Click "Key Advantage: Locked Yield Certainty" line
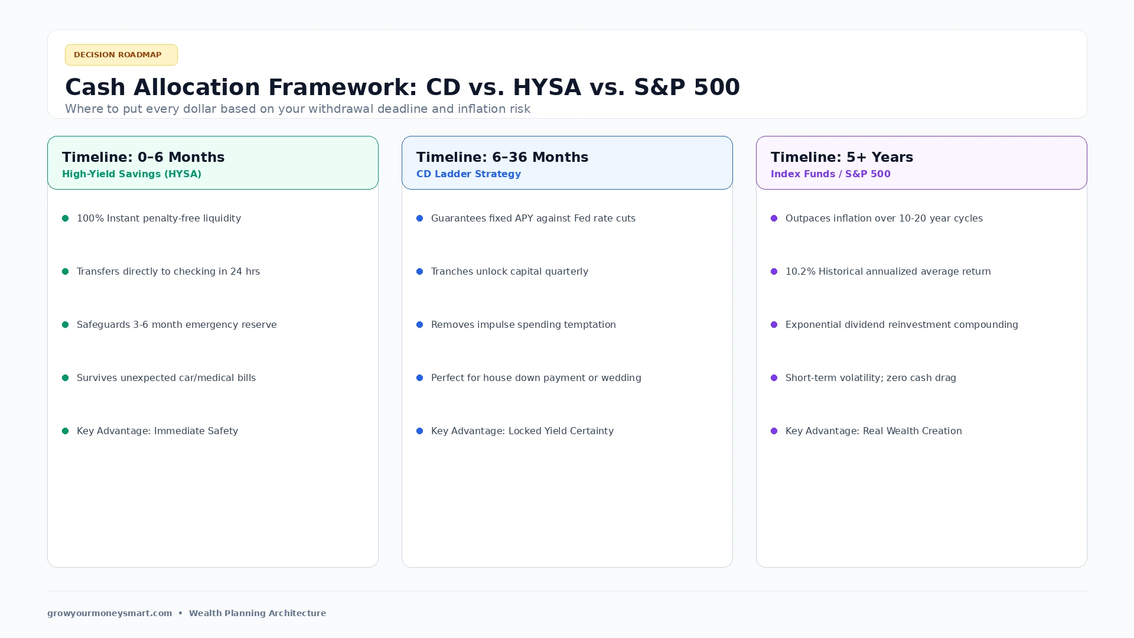1134x638 pixels. [x=522, y=431]
